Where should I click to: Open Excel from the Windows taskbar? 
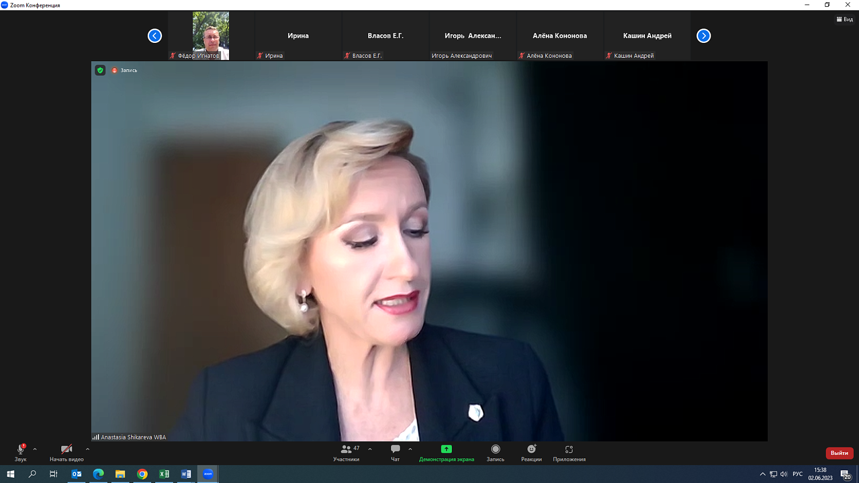(164, 474)
